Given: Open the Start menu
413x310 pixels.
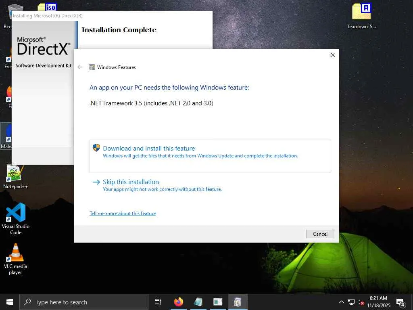Looking at the screenshot, I should point(10,302).
